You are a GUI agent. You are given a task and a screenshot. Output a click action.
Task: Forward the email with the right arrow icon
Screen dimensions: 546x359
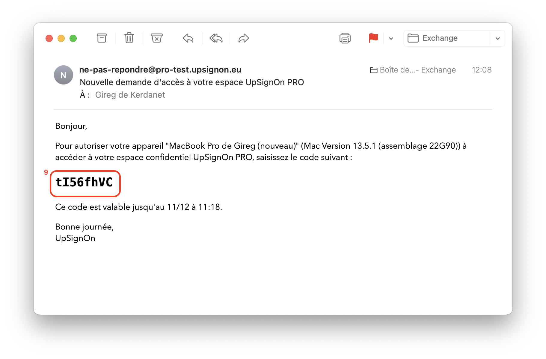click(244, 38)
